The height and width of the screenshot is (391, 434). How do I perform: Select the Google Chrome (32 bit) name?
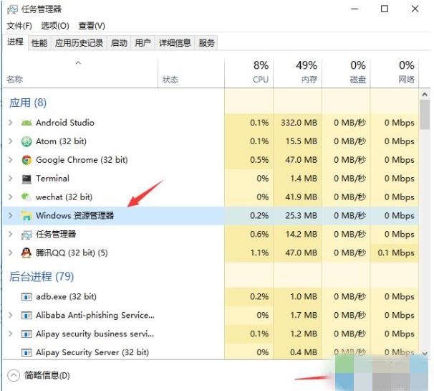[x=82, y=160]
